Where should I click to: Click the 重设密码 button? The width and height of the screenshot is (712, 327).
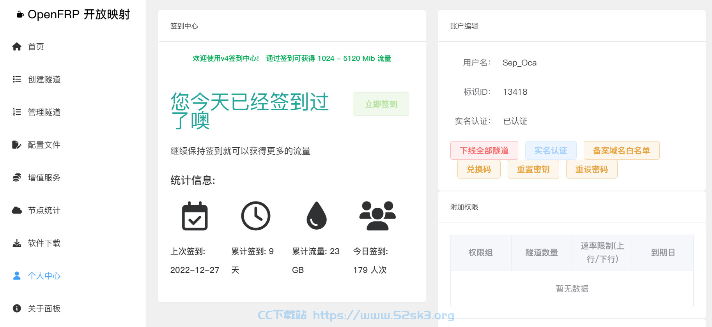pyautogui.click(x=592, y=169)
